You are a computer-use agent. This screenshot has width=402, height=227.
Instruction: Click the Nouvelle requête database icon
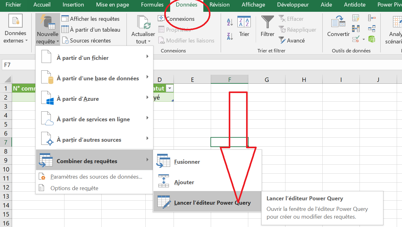[47, 22]
